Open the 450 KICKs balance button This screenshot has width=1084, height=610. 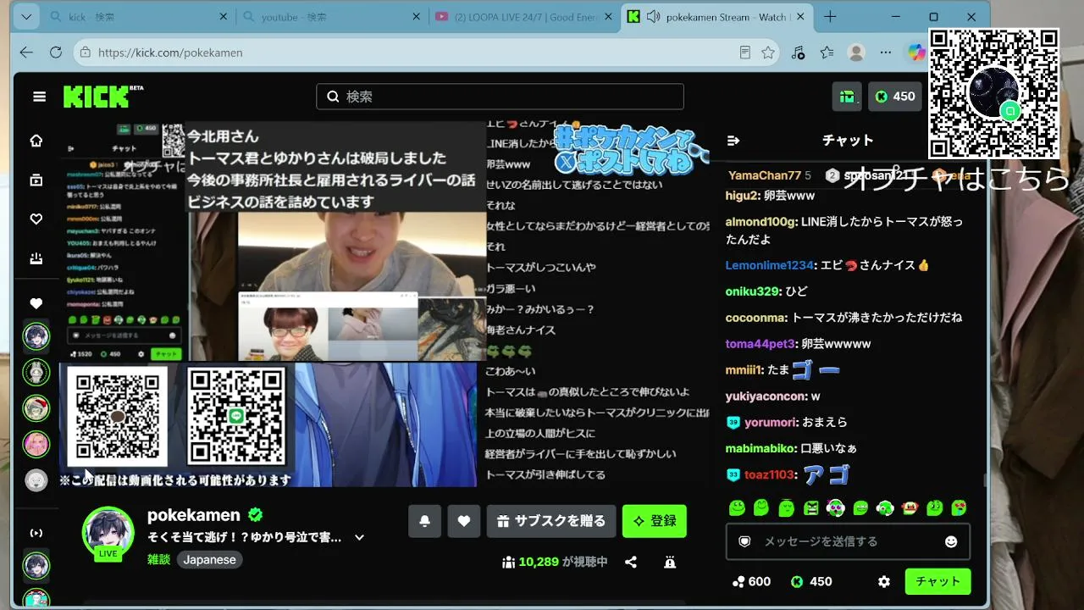[895, 97]
